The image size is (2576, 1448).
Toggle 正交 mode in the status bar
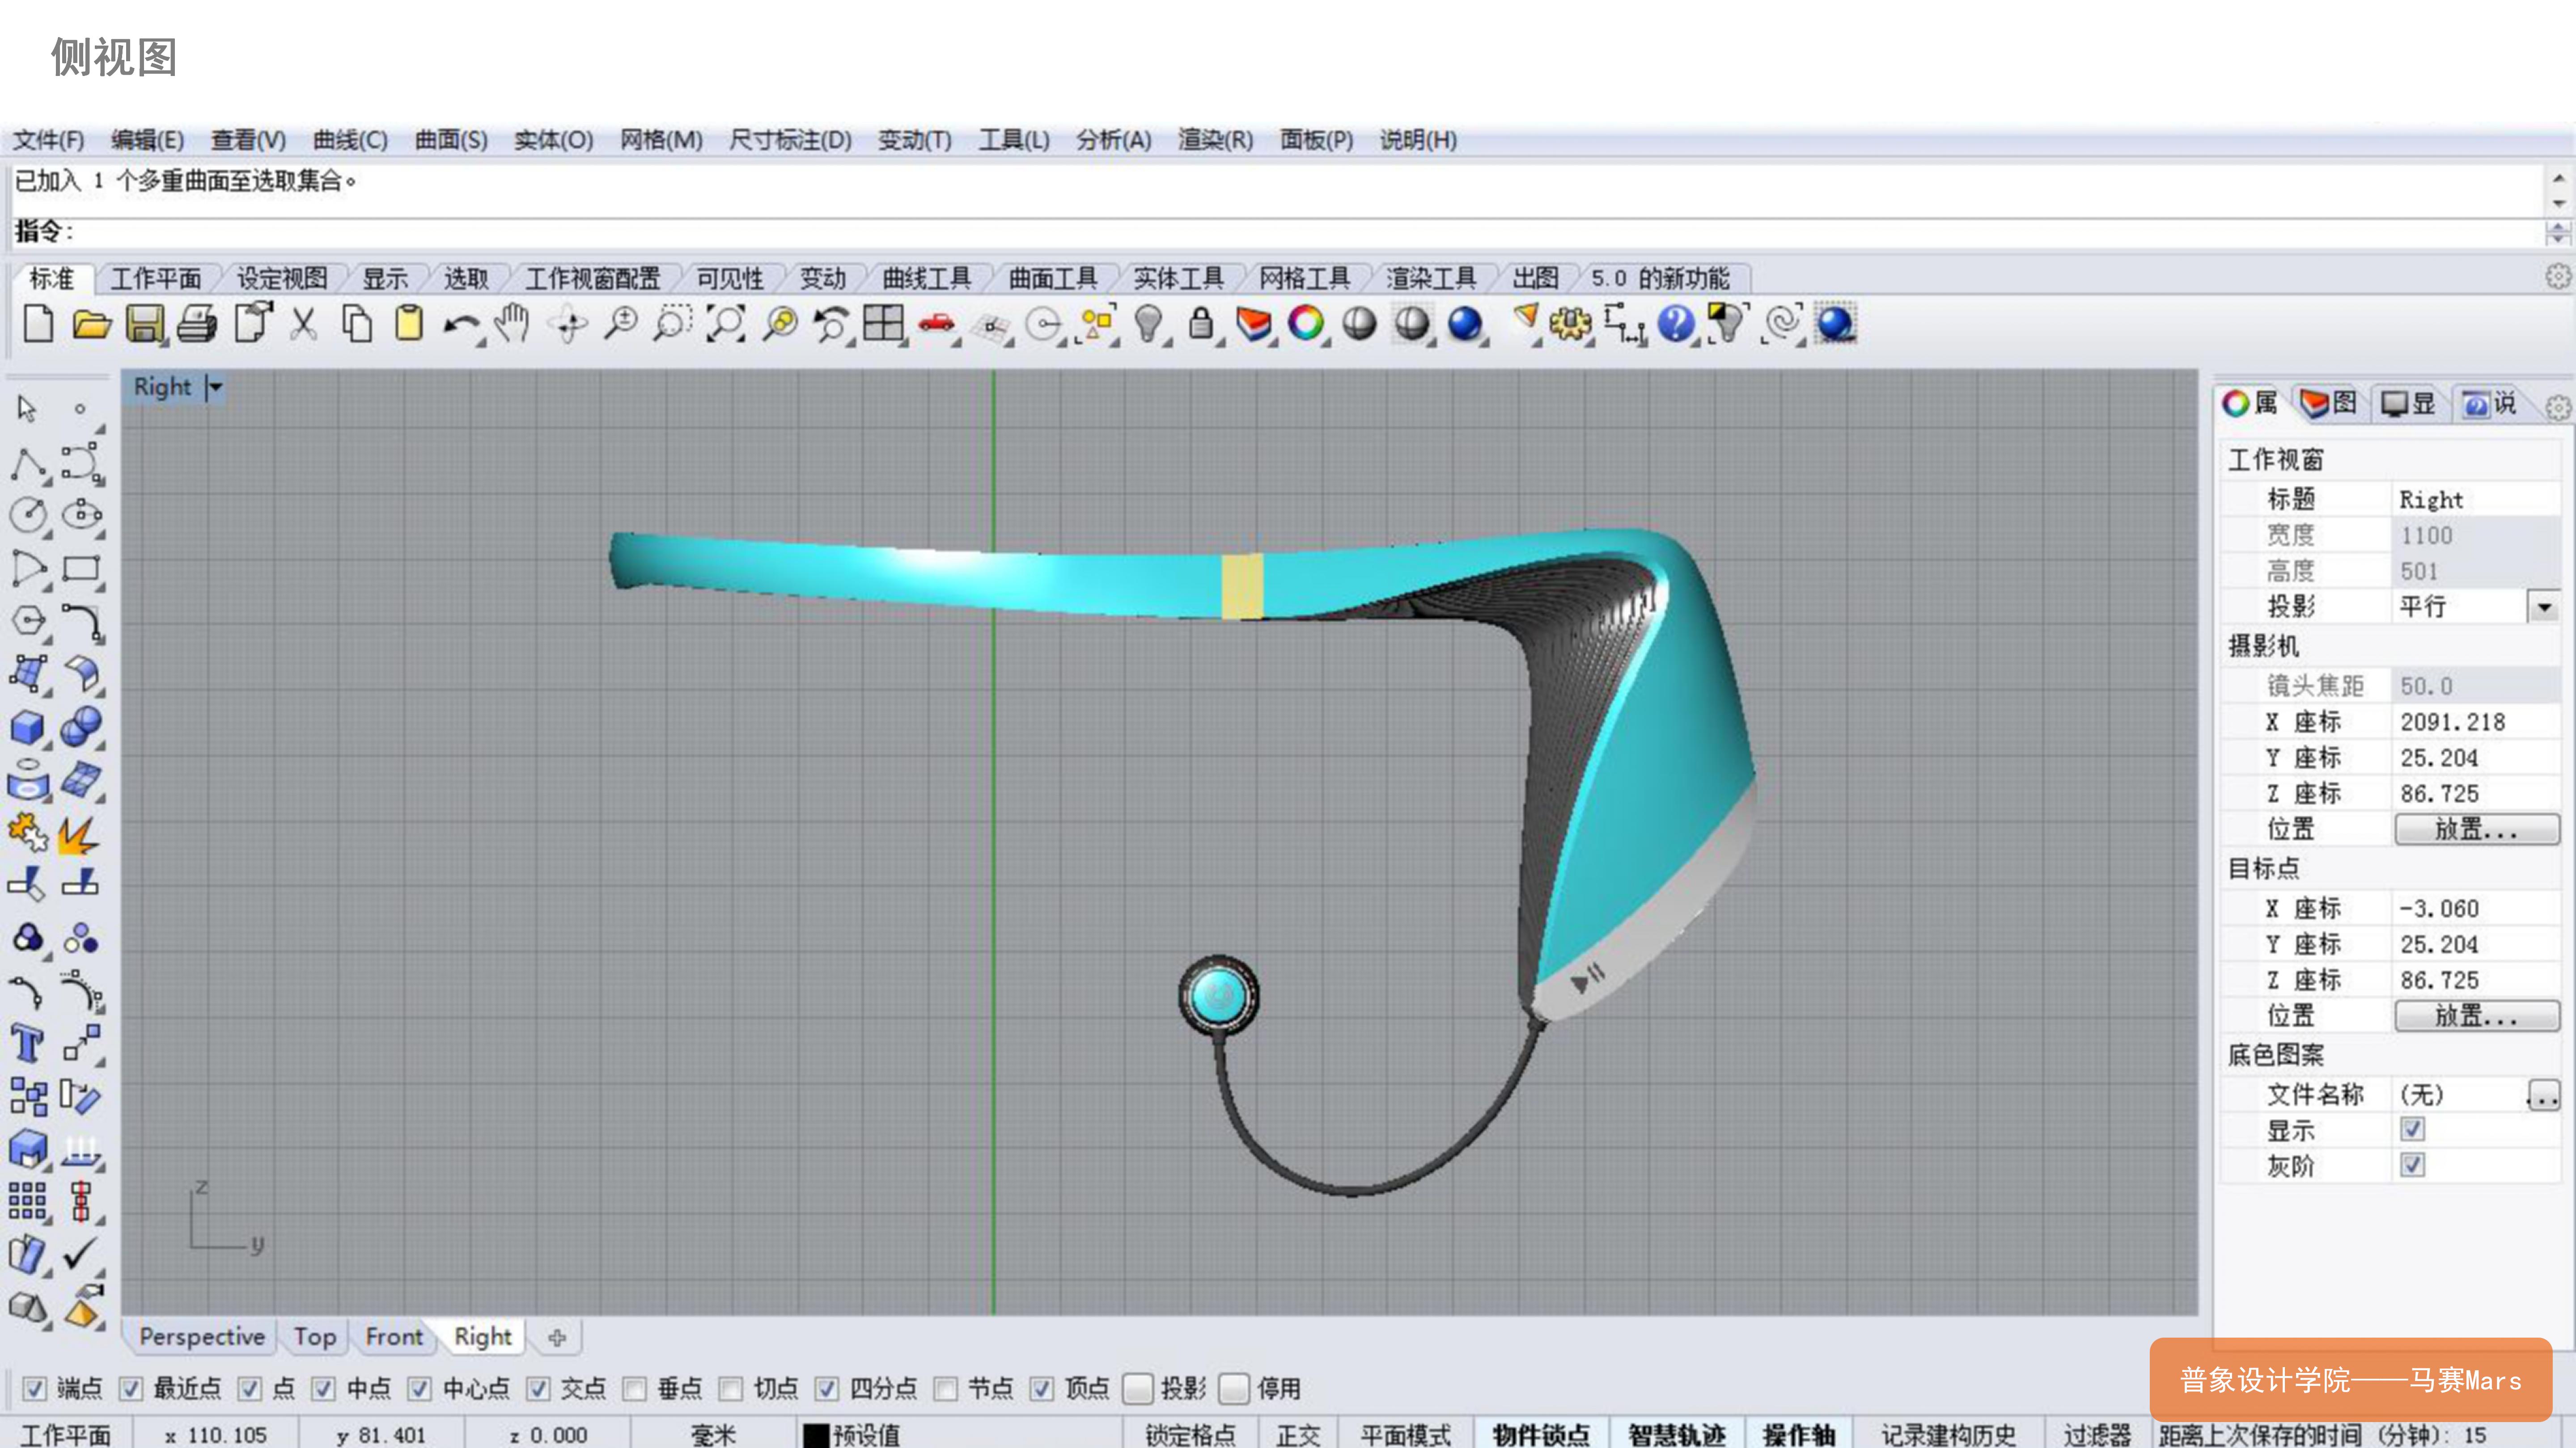point(1299,1433)
